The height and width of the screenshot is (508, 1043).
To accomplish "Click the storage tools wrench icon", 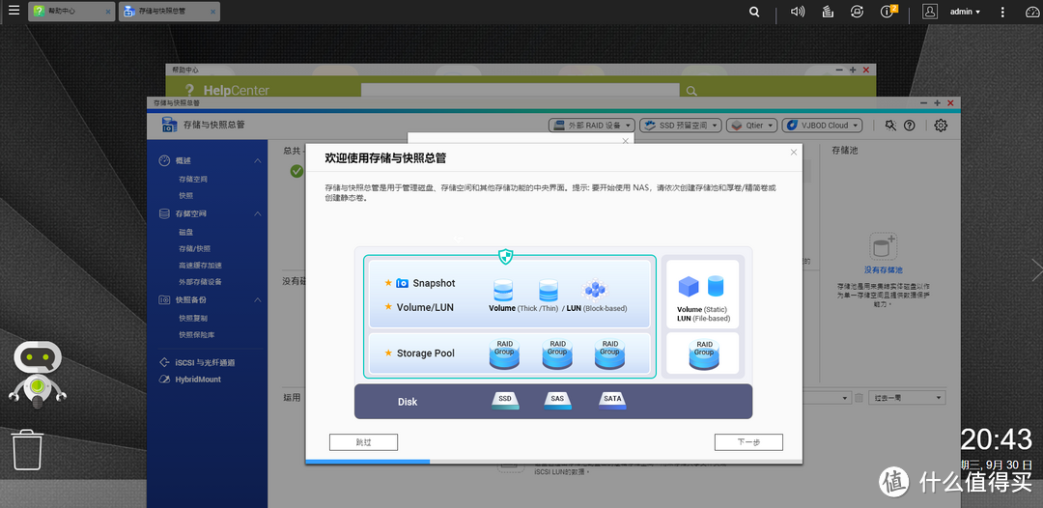I will (x=890, y=125).
